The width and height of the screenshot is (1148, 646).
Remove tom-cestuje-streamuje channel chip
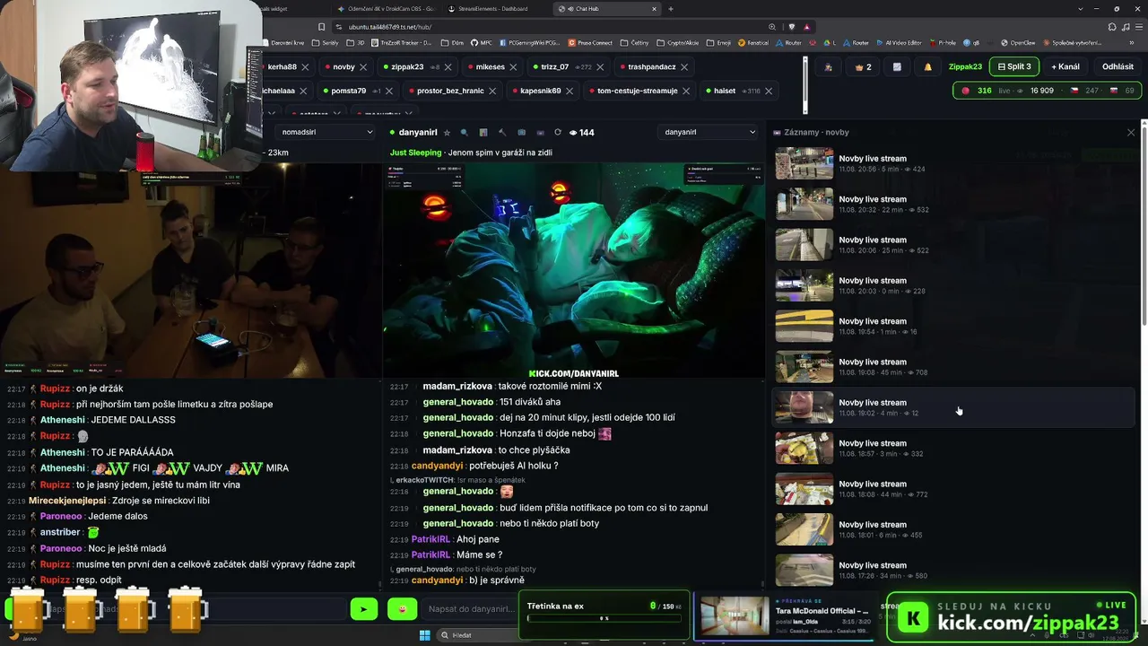[686, 91]
